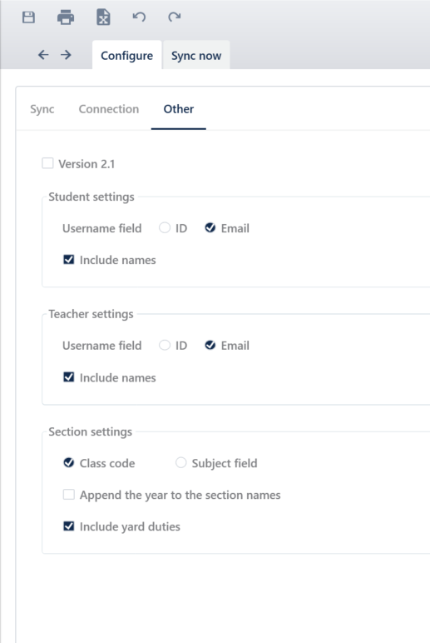
Task: Open the Sync now tab
Action: coord(196,55)
